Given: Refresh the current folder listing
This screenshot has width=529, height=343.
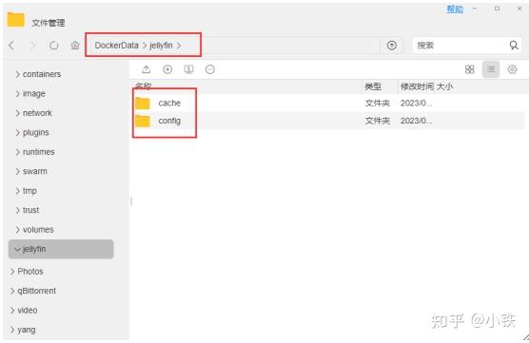Looking at the screenshot, I should [53, 46].
